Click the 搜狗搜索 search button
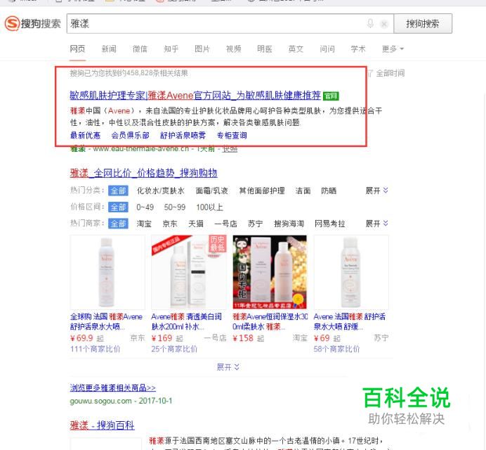Image resolution: width=486 pixels, height=450 pixels. click(423, 24)
